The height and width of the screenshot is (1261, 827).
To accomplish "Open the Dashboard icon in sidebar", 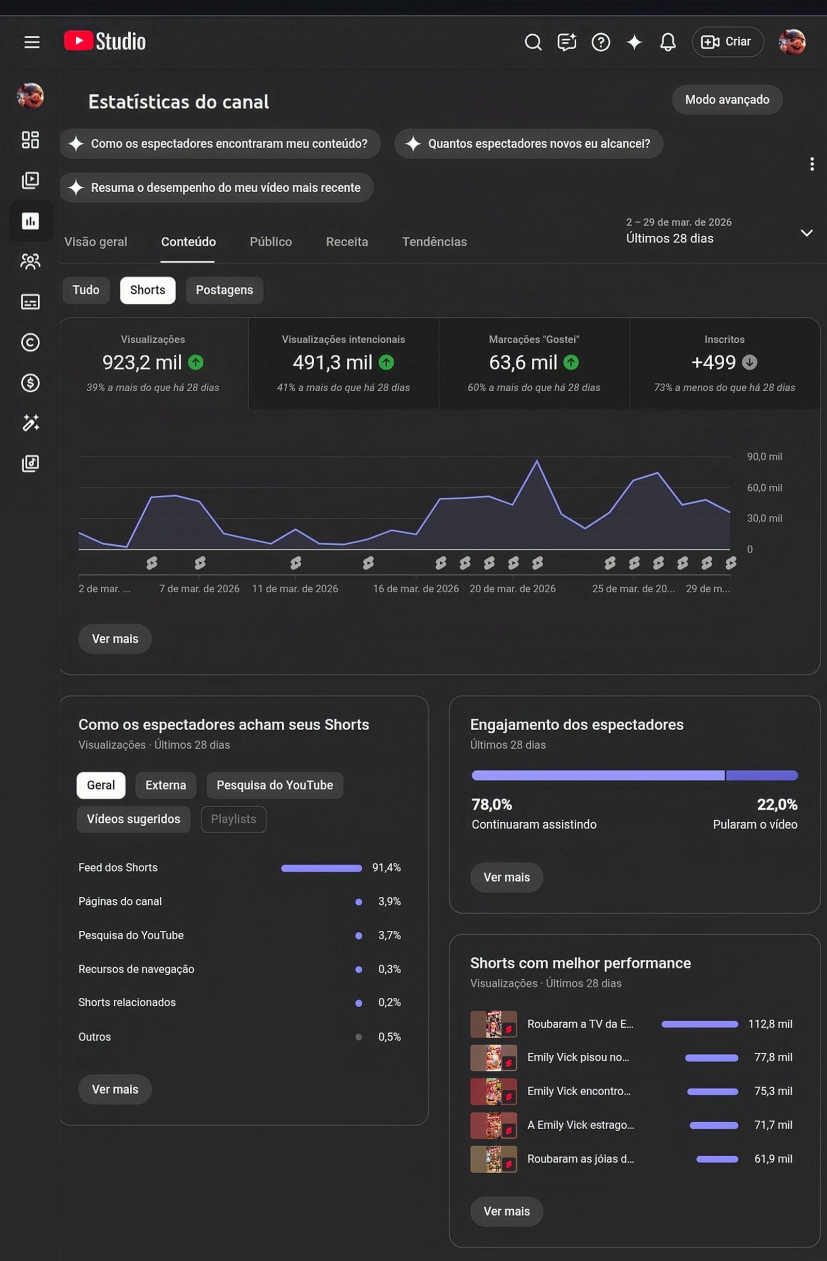I will click(x=30, y=140).
